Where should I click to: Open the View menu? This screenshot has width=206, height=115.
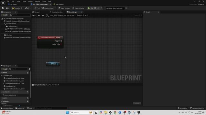coord(24,1)
